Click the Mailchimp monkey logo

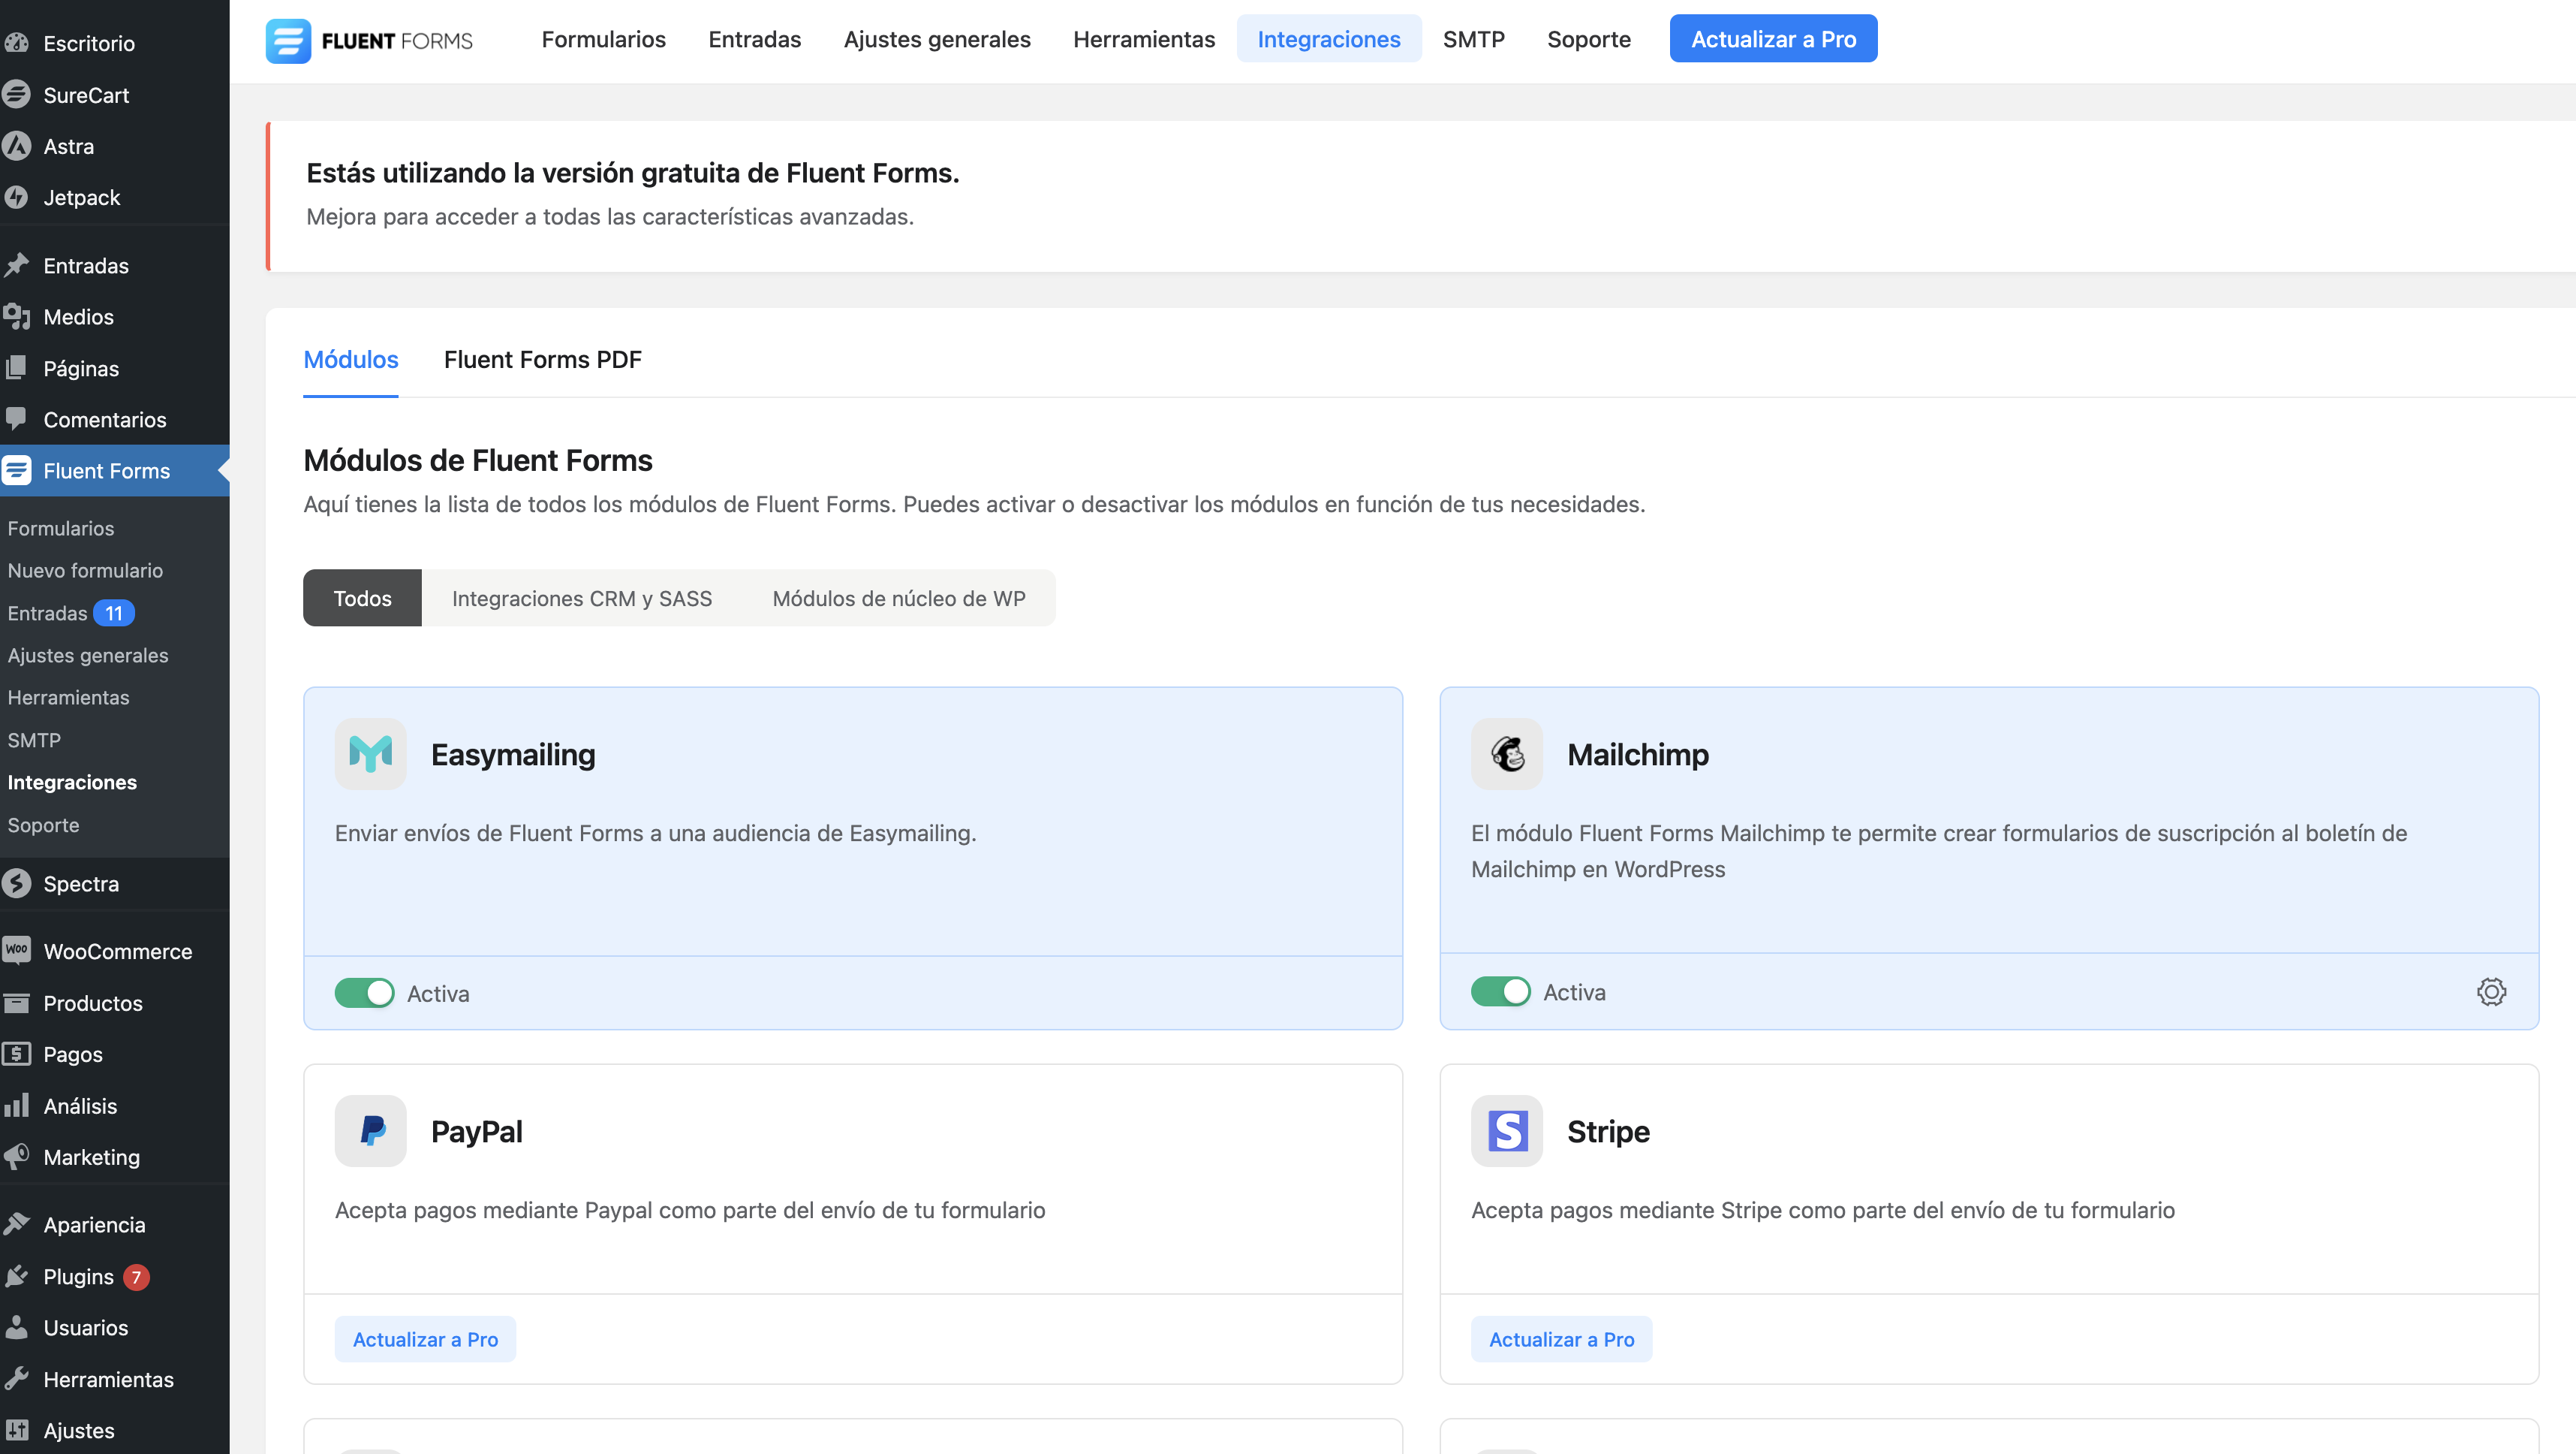(x=1506, y=753)
